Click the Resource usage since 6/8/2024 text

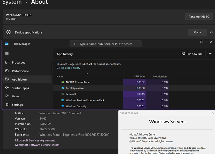pyautogui.click(x=89, y=64)
